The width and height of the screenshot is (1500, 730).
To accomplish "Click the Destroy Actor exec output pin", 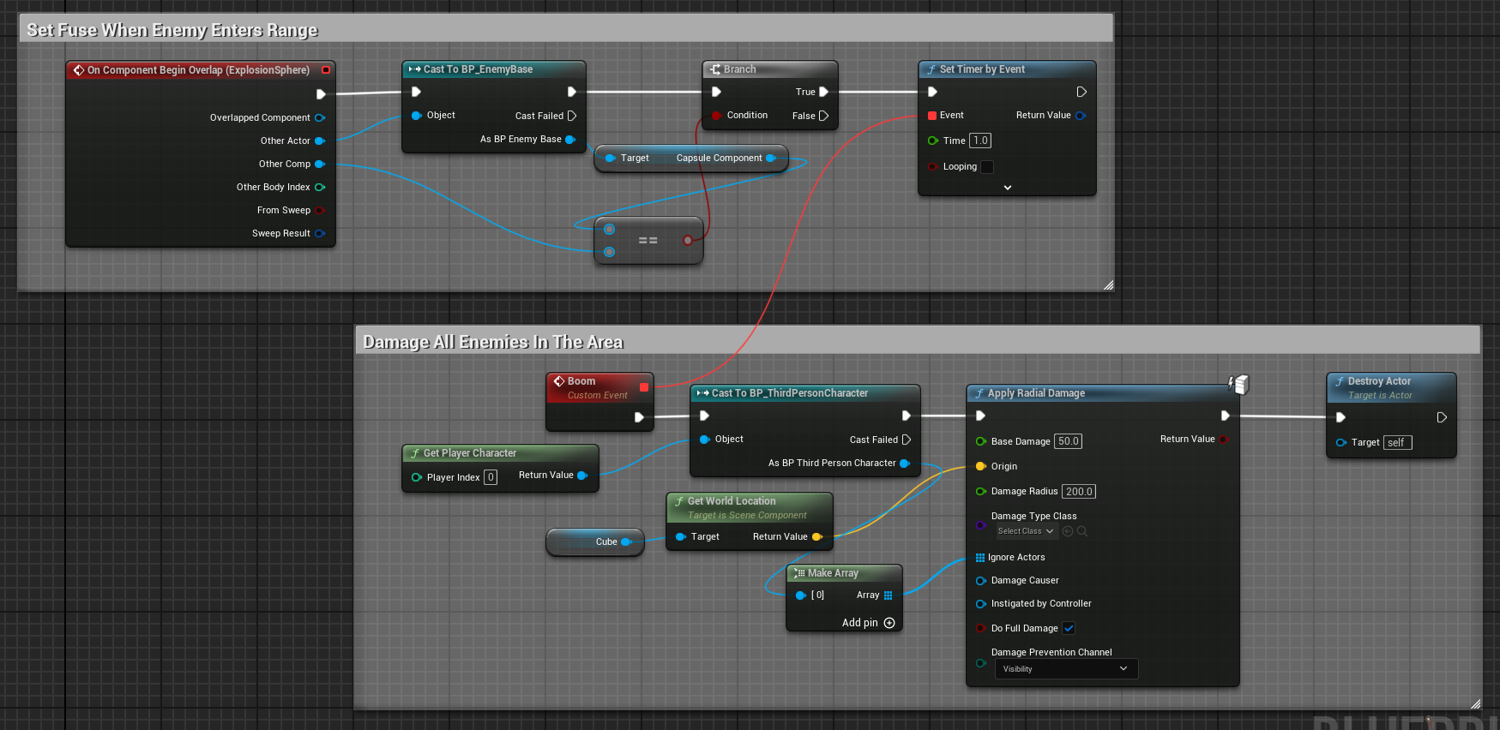I will [x=1443, y=417].
